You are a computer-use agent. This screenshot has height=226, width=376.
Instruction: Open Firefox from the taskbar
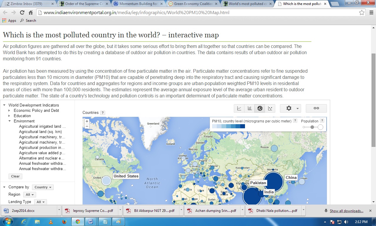click(64, 222)
